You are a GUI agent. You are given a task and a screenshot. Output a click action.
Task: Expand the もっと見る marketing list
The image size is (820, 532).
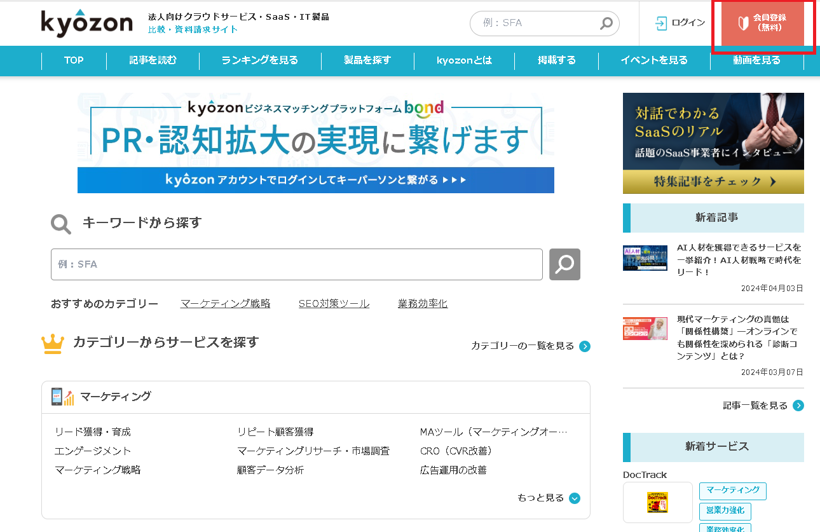pyautogui.click(x=549, y=498)
